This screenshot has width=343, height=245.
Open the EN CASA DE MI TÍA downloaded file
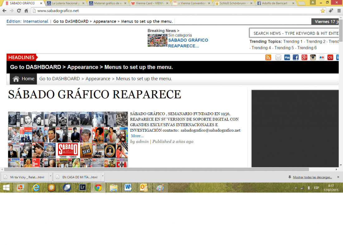[x=77, y=177]
